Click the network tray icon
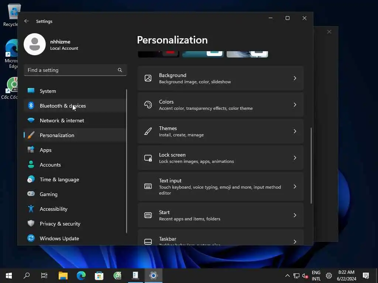Screen dimensions: 378x283 pos(296,276)
